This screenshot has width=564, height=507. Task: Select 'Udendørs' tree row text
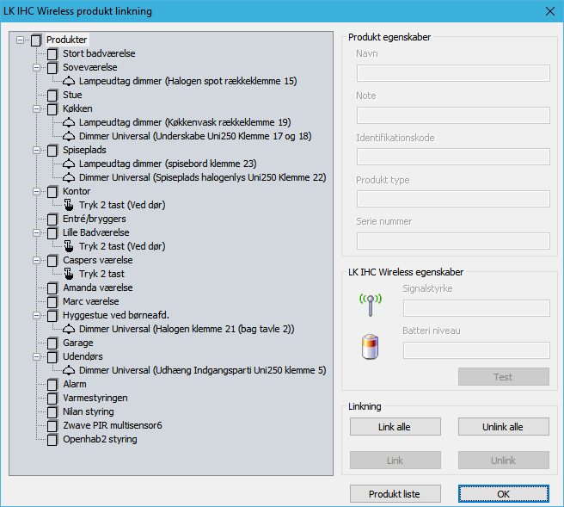tap(83, 357)
